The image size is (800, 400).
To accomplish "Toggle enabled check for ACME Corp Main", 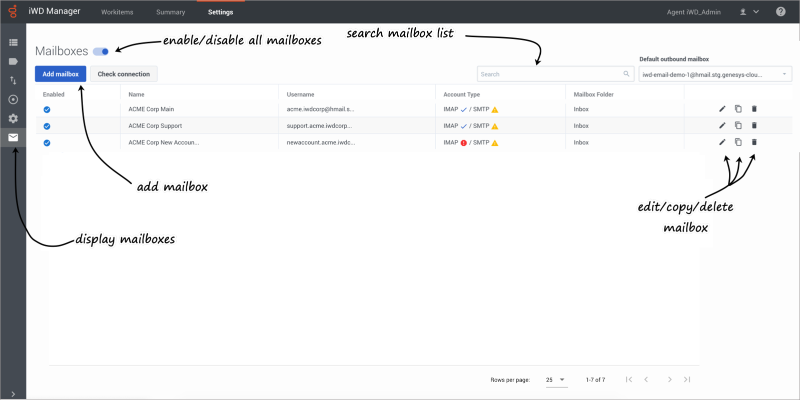I will (x=47, y=109).
